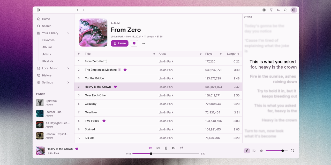Sort by the Title column header

point(120,54)
